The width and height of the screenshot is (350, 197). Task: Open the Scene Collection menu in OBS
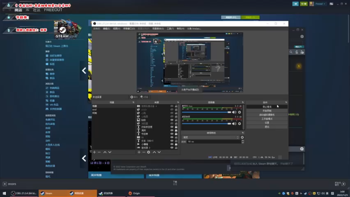158,28
